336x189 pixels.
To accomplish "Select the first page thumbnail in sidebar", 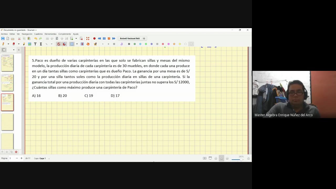I will (x=7, y=63).
